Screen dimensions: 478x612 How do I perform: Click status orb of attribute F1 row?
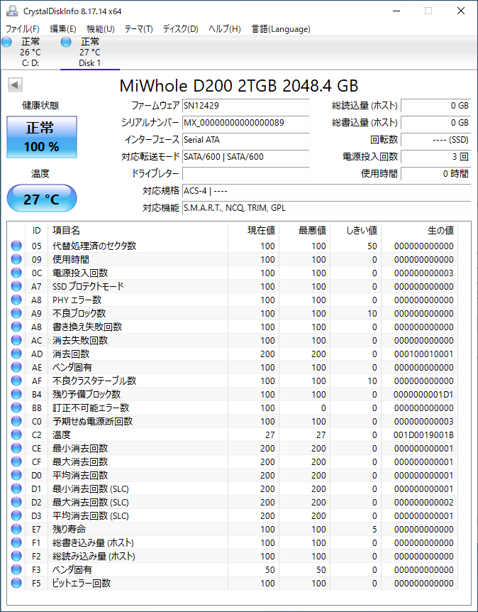tap(16, 542)
